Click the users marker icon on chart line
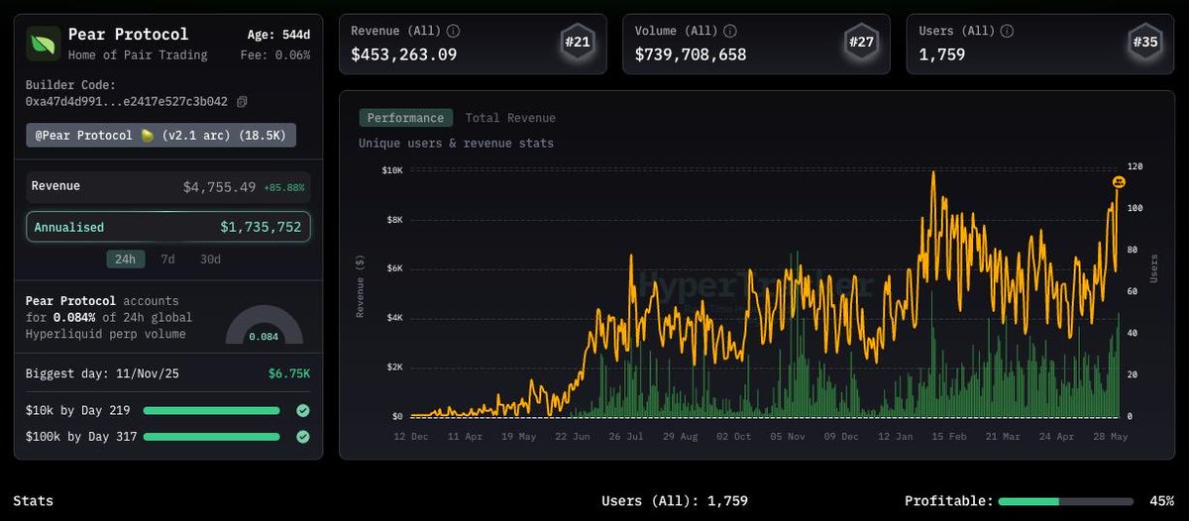The width and height of the screenshot is (1189, 521). click(x=1119, y=182)
